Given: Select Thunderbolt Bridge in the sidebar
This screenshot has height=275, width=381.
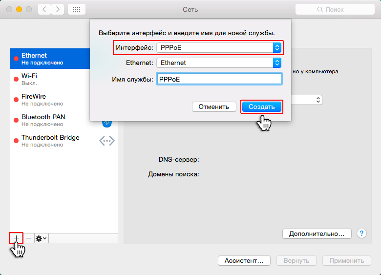Looking at the screenshot, I should (x=64, y=141).
